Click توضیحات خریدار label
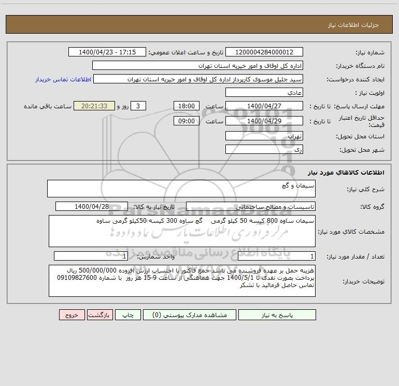399x386 pixels. point(363,281)
